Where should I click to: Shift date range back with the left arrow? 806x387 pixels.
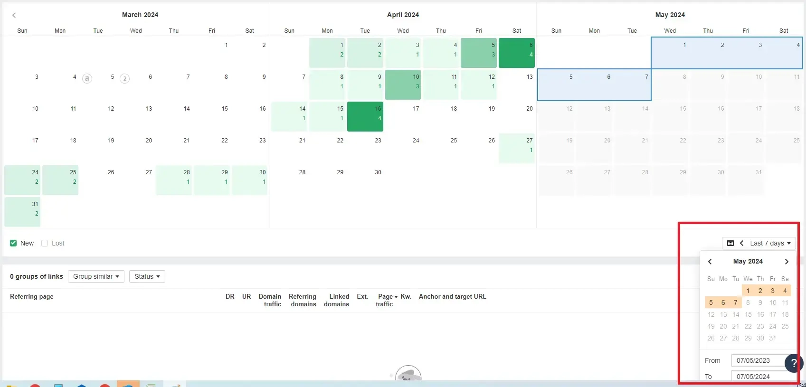click(741, 243)
